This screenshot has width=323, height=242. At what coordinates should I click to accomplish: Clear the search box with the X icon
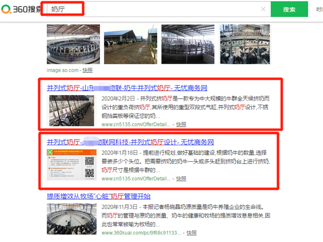click(263, 9)
